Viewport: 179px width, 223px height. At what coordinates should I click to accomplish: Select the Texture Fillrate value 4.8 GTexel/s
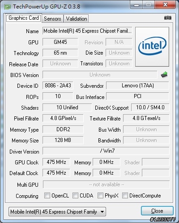click(146, 118)
